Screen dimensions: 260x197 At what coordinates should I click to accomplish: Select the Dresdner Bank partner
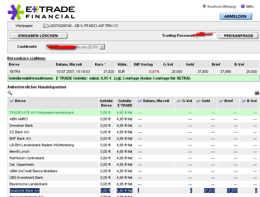[21, 125]
